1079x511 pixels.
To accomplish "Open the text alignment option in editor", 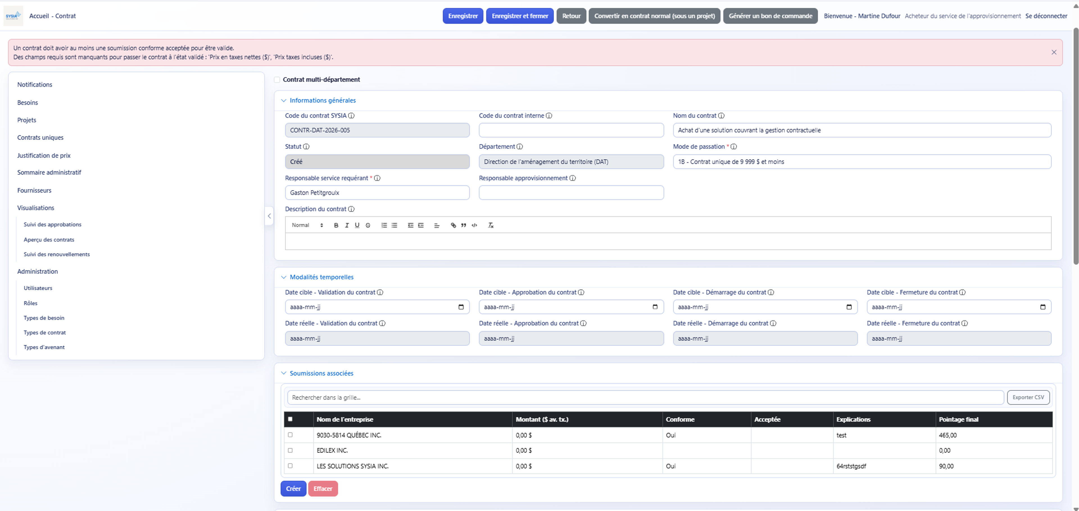I will 437,225.
